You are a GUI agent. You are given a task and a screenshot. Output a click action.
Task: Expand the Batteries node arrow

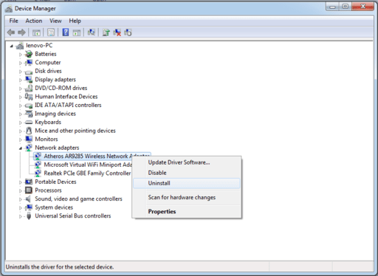[x=21, y=55]
